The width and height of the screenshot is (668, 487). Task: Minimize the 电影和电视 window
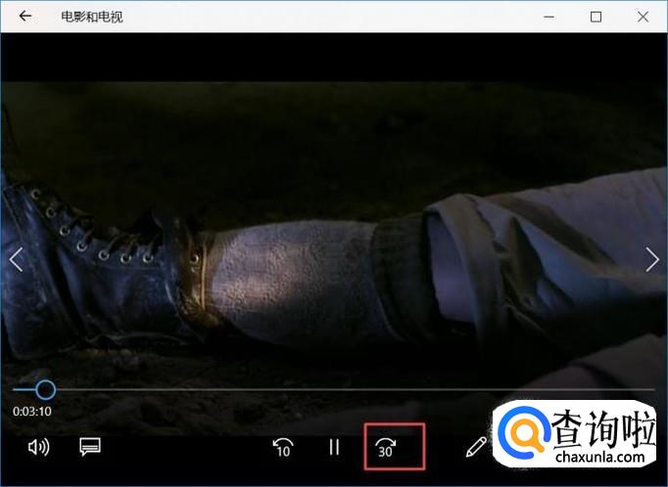[549, 17]
